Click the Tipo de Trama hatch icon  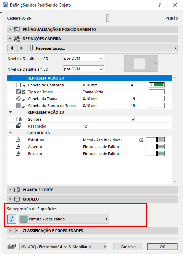click(18, 92)
